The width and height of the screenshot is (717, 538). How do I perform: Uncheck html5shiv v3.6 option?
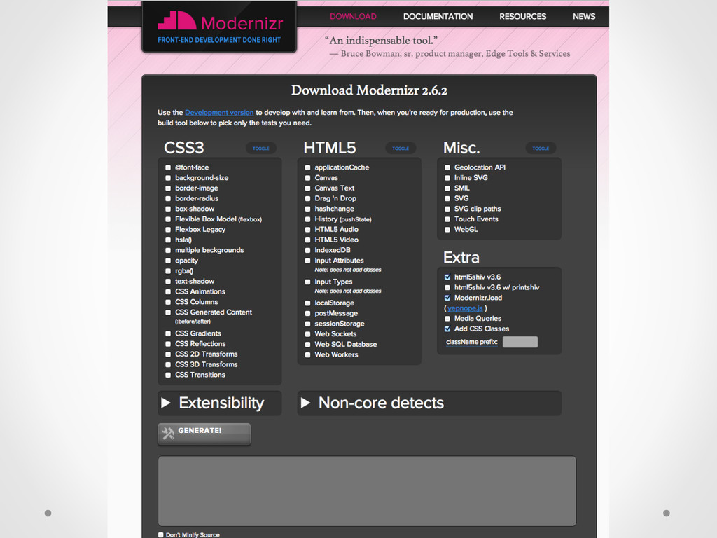pyautogui.click(x=447, y=277)
